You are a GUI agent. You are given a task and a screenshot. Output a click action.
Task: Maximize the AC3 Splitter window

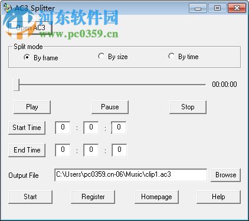click(x=217, y=8)
